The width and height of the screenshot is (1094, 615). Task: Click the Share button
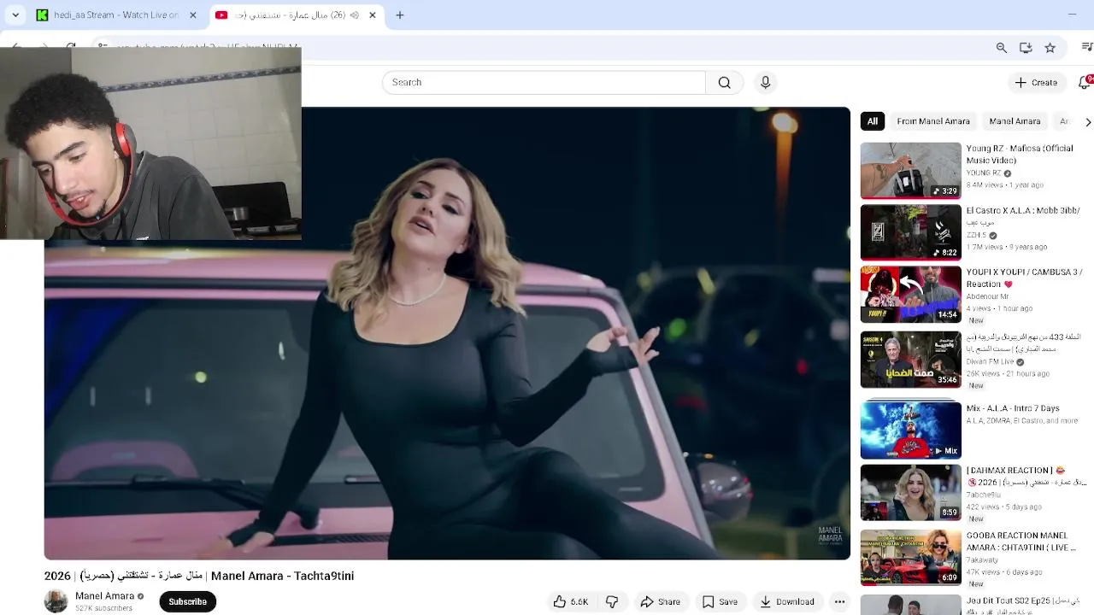pyautogui.click(x=660, y=601)
